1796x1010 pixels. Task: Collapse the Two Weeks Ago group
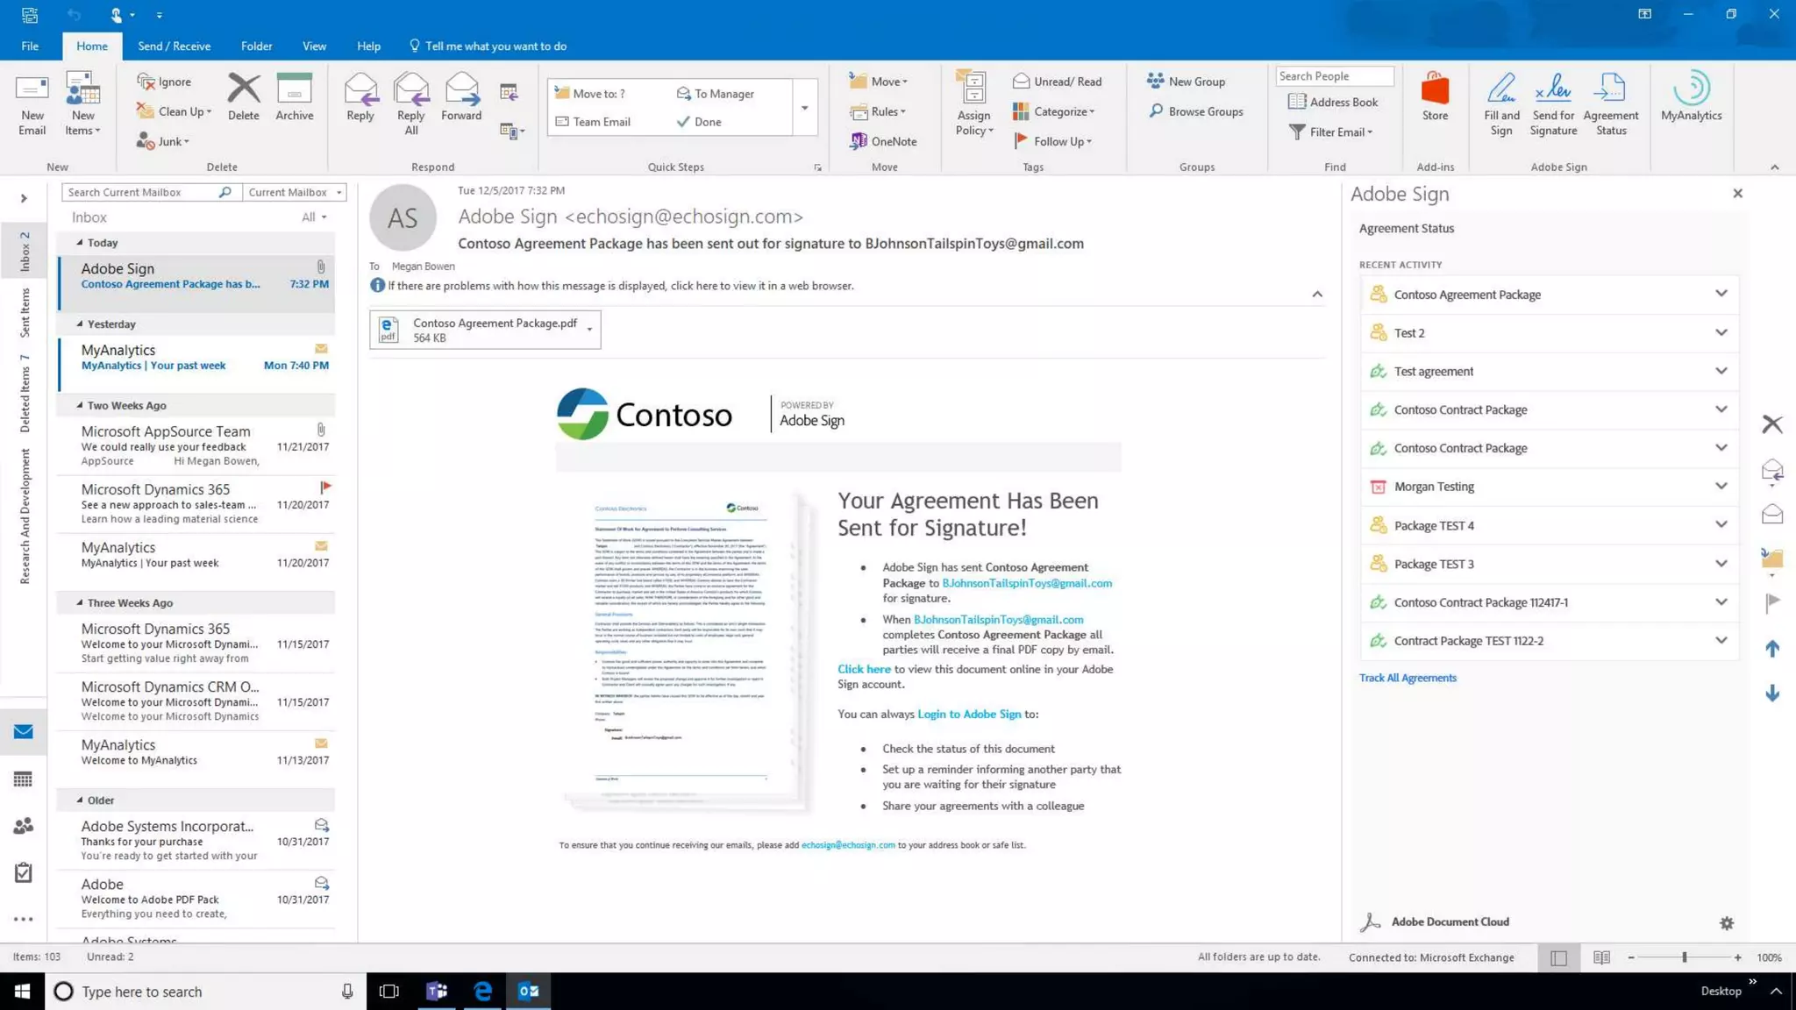coord(80,405)
